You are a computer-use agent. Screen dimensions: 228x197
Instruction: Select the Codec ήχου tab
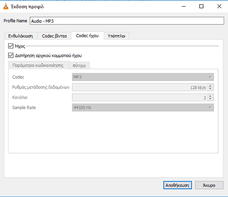(87, 35)
